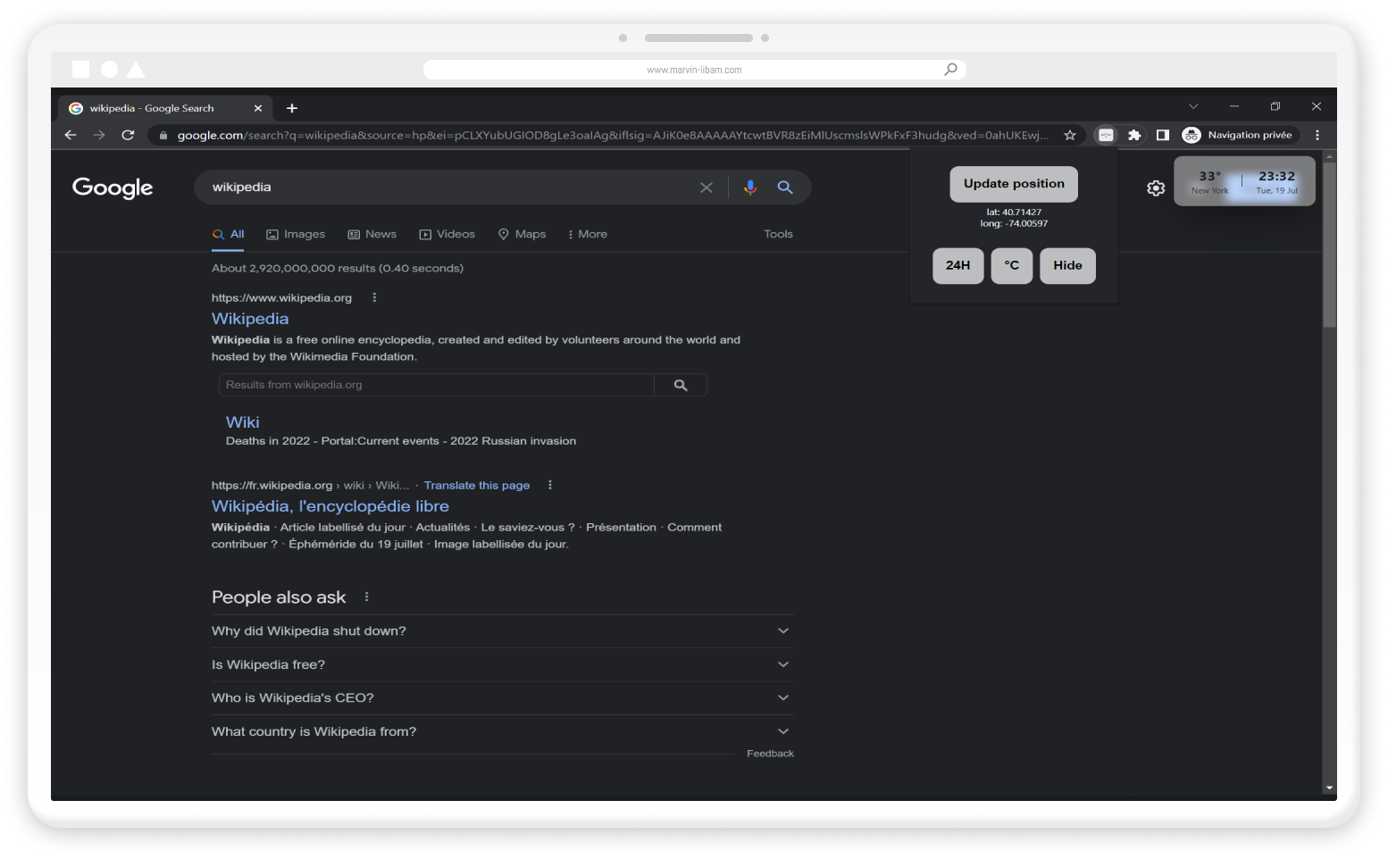Switch to the Images tab

(296, 234)
